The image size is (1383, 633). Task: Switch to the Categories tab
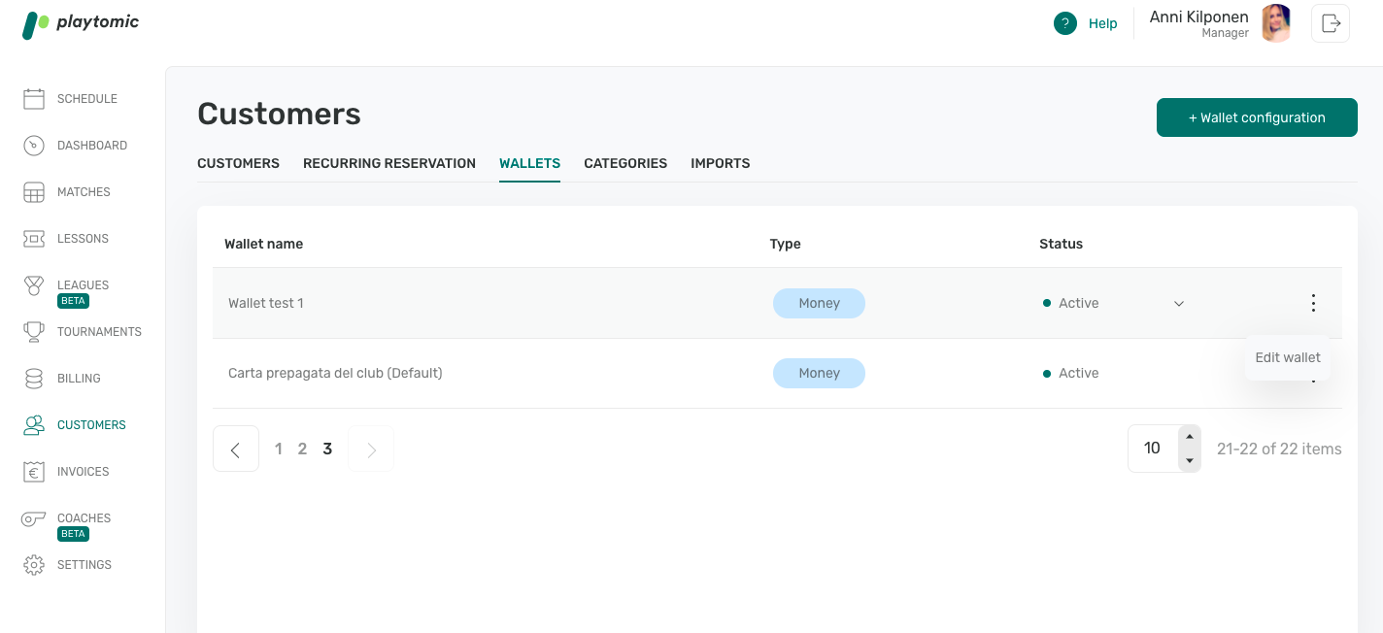pyautogui.click(x=625, y=163)
